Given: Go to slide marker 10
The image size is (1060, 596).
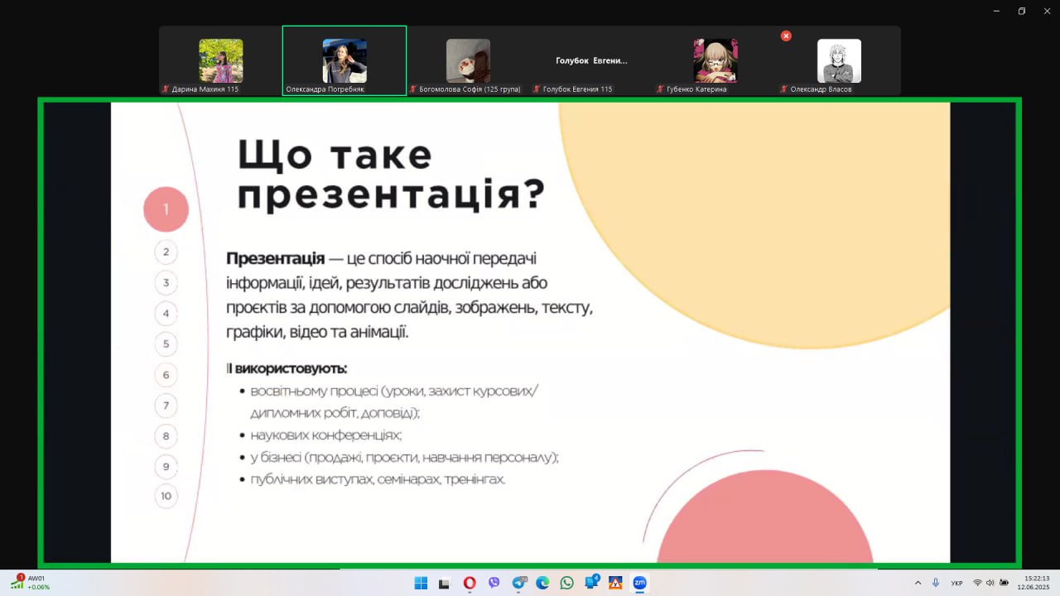Looking at the screenshot, I should 166,496.
